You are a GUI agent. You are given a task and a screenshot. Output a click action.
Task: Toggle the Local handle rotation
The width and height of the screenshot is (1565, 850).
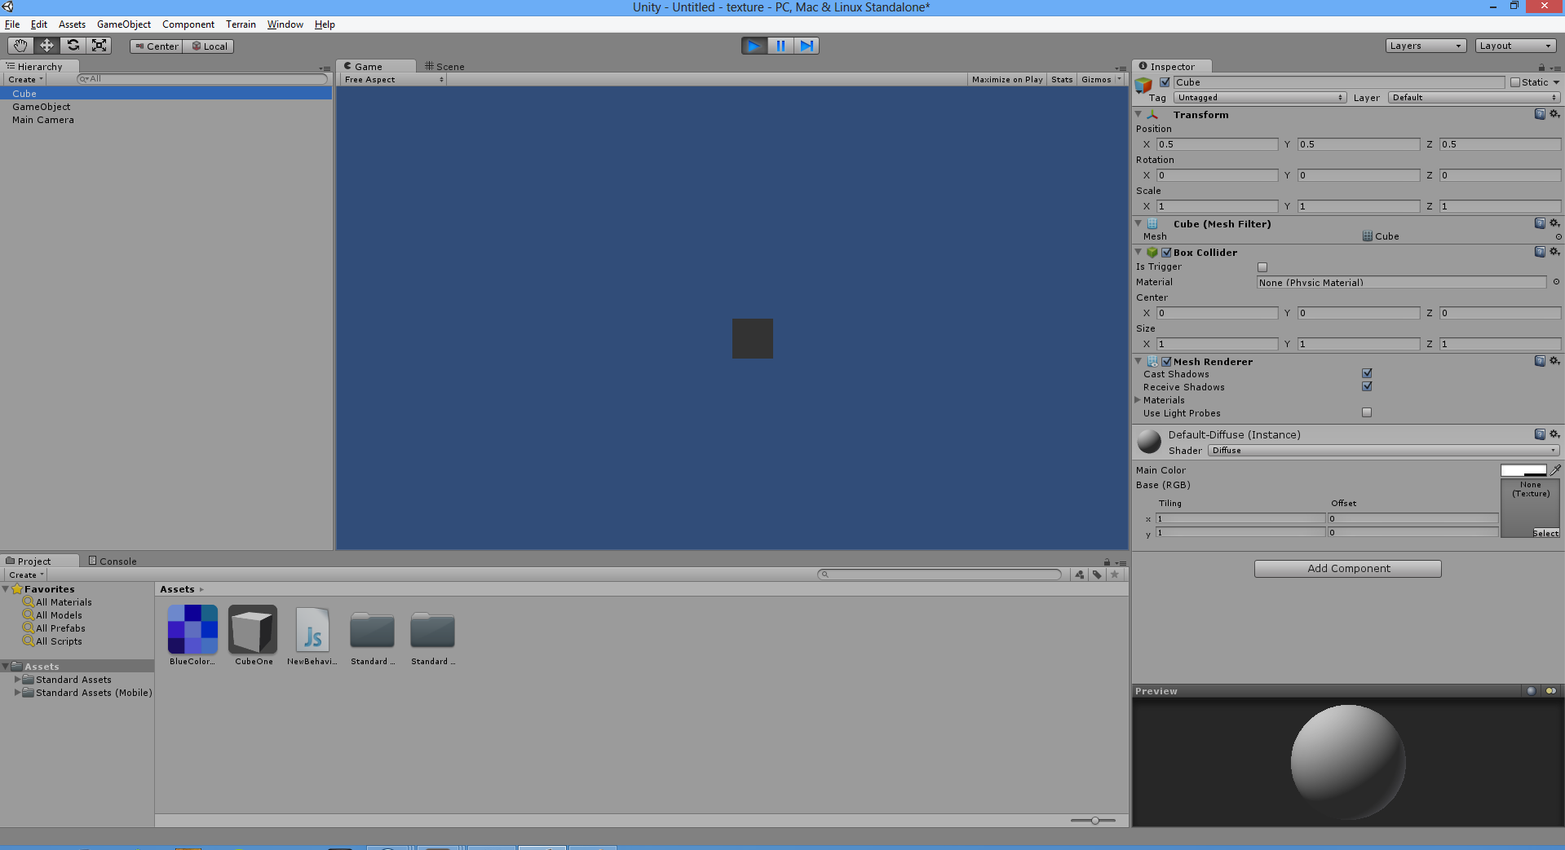point(209,46)
